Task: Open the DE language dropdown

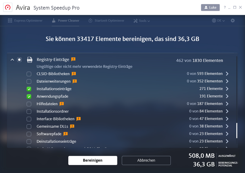Action: (x=219, y=20)
